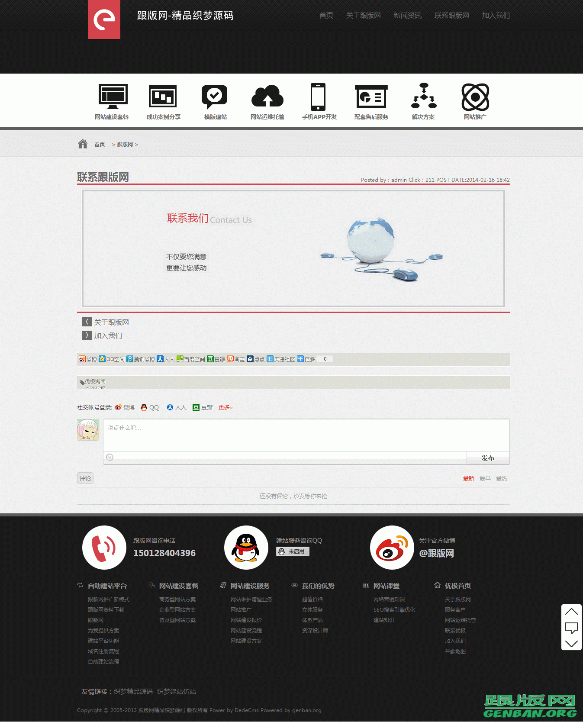Click the phone consultation circle icon
The height and width of the screenshot is (722, 583).
pyautogui.click(x=104, y=548)
